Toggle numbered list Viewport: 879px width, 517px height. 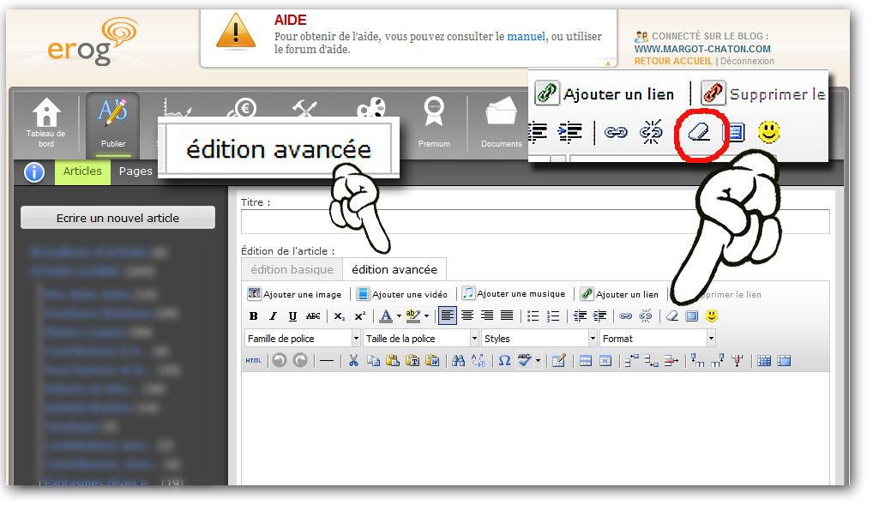tap(553, 316)
